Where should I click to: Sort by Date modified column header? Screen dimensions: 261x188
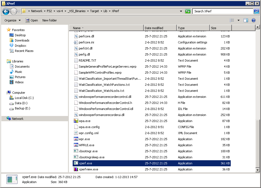coord(160,28)
